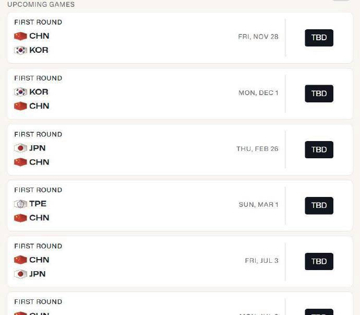360x315 pixels.
Task: Open JPN team link in Feb 26 game
Action: (38, 148)
